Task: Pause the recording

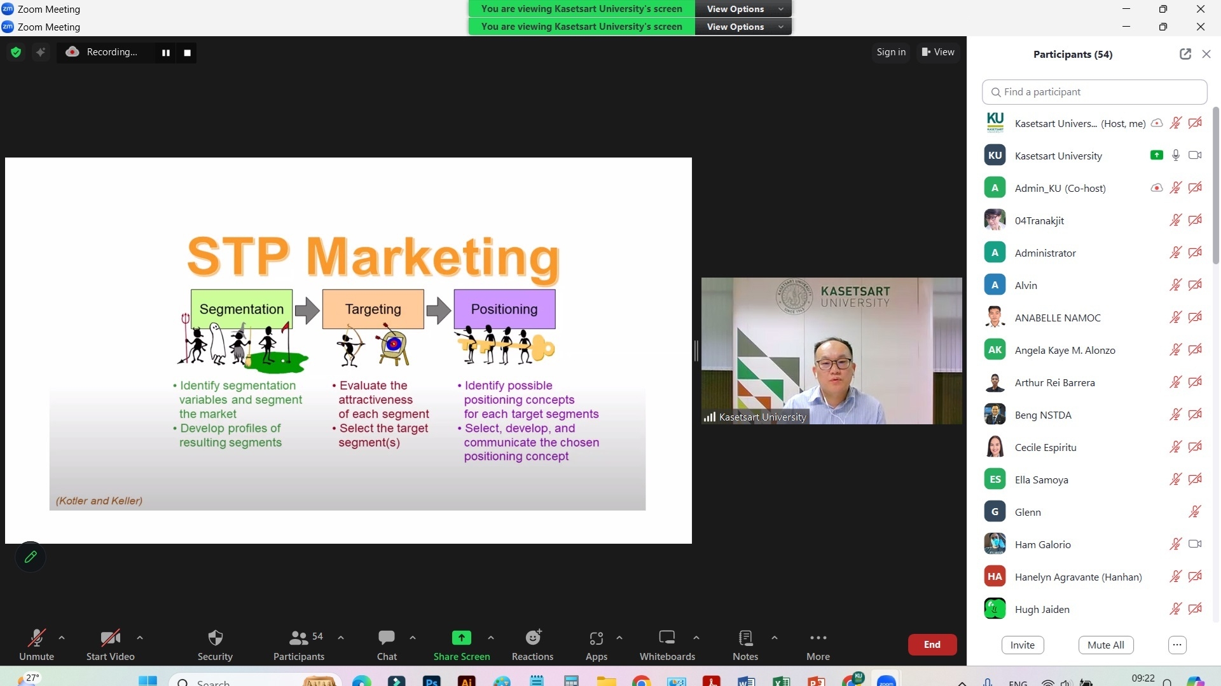Action: pyautogui.click(x=166, y=53)
